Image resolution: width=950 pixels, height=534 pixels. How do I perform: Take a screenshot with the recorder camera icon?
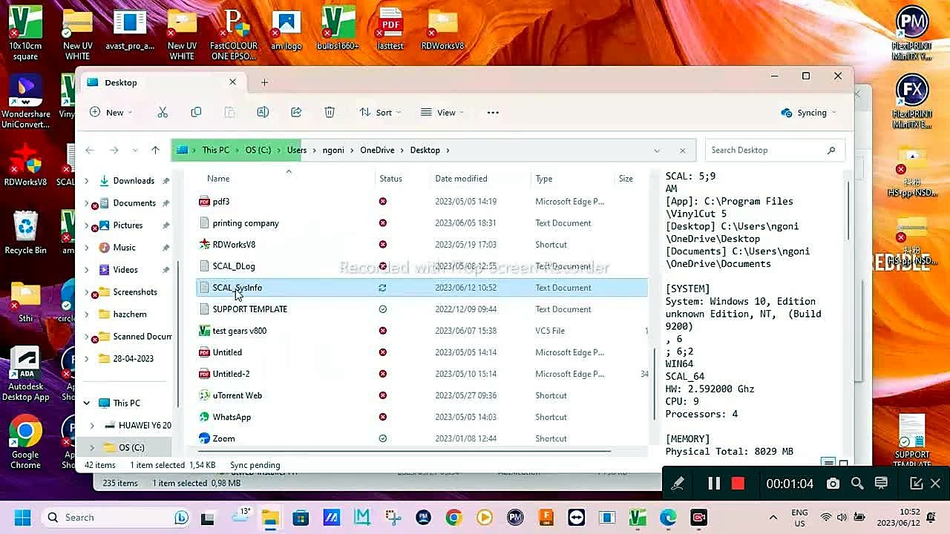(833, 484)
